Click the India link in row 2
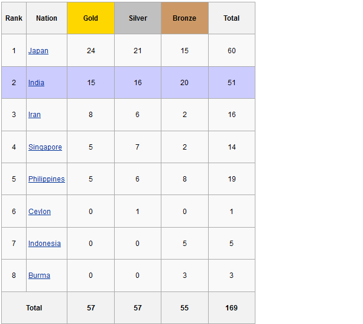The height and width of the screenshot is (324, 363). click(36, 83)
